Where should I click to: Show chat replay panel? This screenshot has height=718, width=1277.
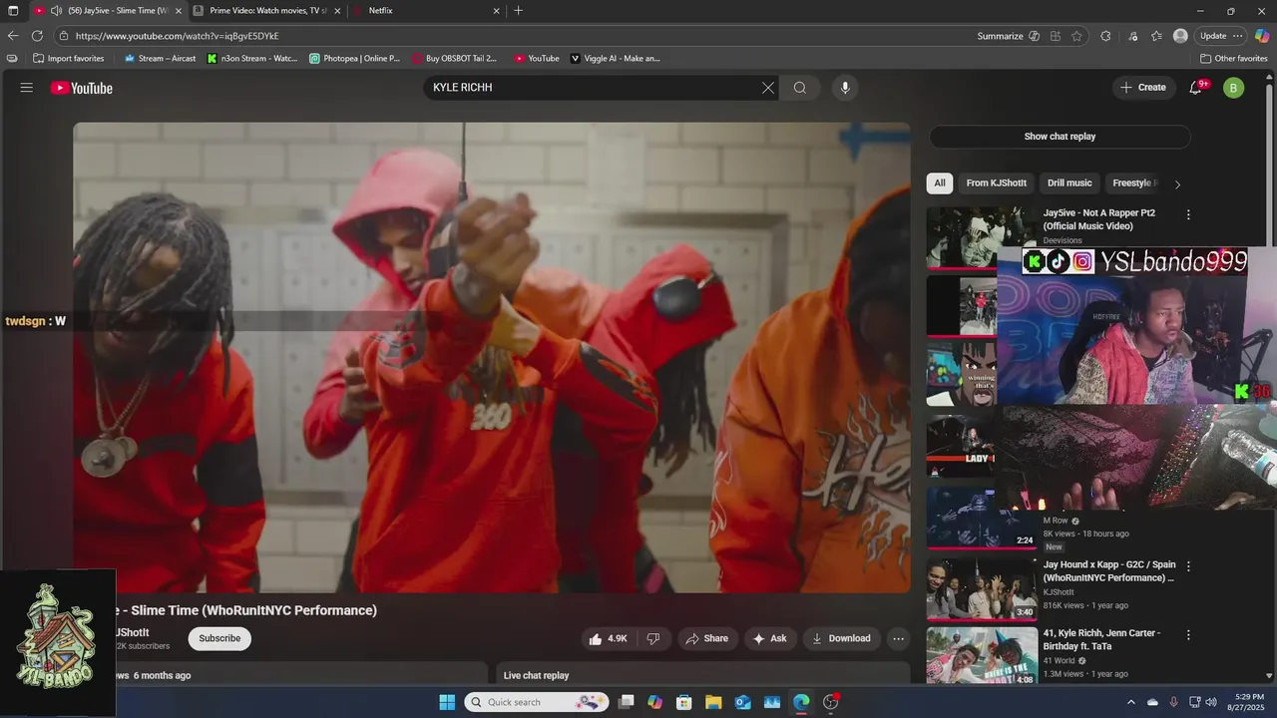click(x=1060, y=137)
